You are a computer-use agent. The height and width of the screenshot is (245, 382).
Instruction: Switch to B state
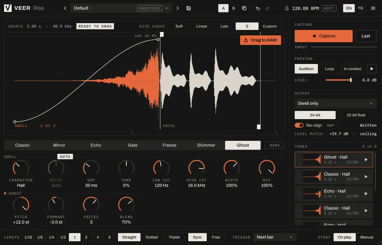click(x=233, y=8)
